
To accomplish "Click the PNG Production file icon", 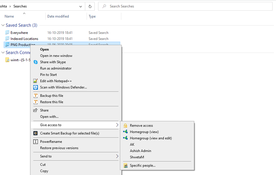I will (x=7, y=45).
